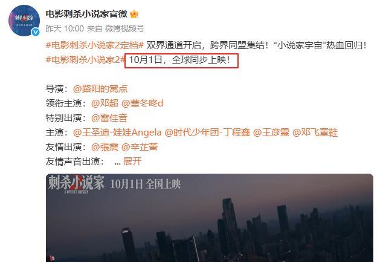The height and width of the screenshot is (262, 383).
Task: Visit director @路阳的窝点 profile
Action: [100, 89]
